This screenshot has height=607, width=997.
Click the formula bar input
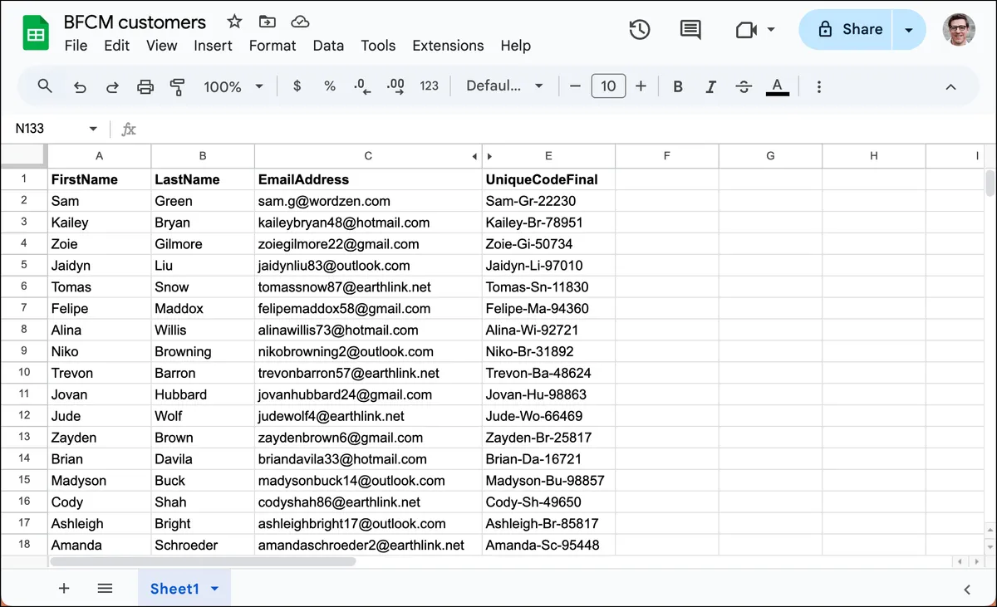(565, 129)
